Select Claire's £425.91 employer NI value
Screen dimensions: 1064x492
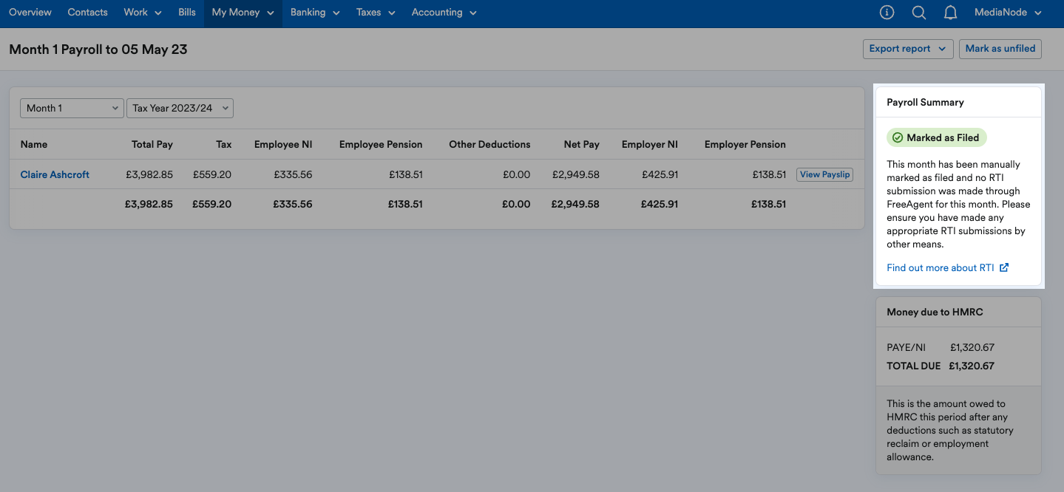coord(659,175)
